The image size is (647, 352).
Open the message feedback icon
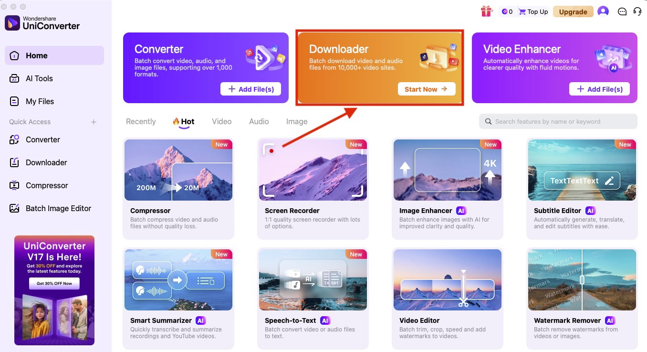[622, 11]
